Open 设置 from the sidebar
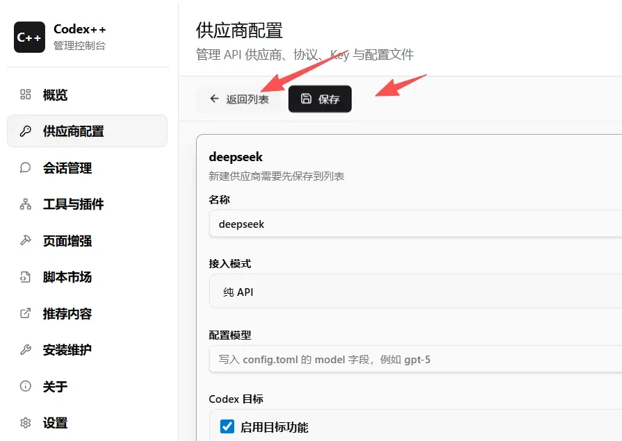The width and height of the screenshot is (622, 441). click(88, 423)
